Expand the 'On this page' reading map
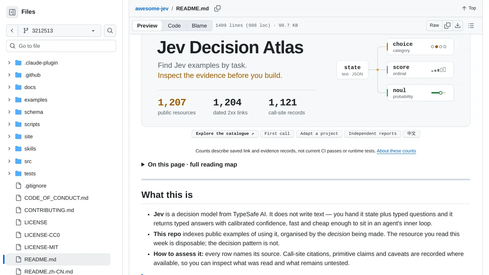 pyautogui.click(x=189, y=165)
